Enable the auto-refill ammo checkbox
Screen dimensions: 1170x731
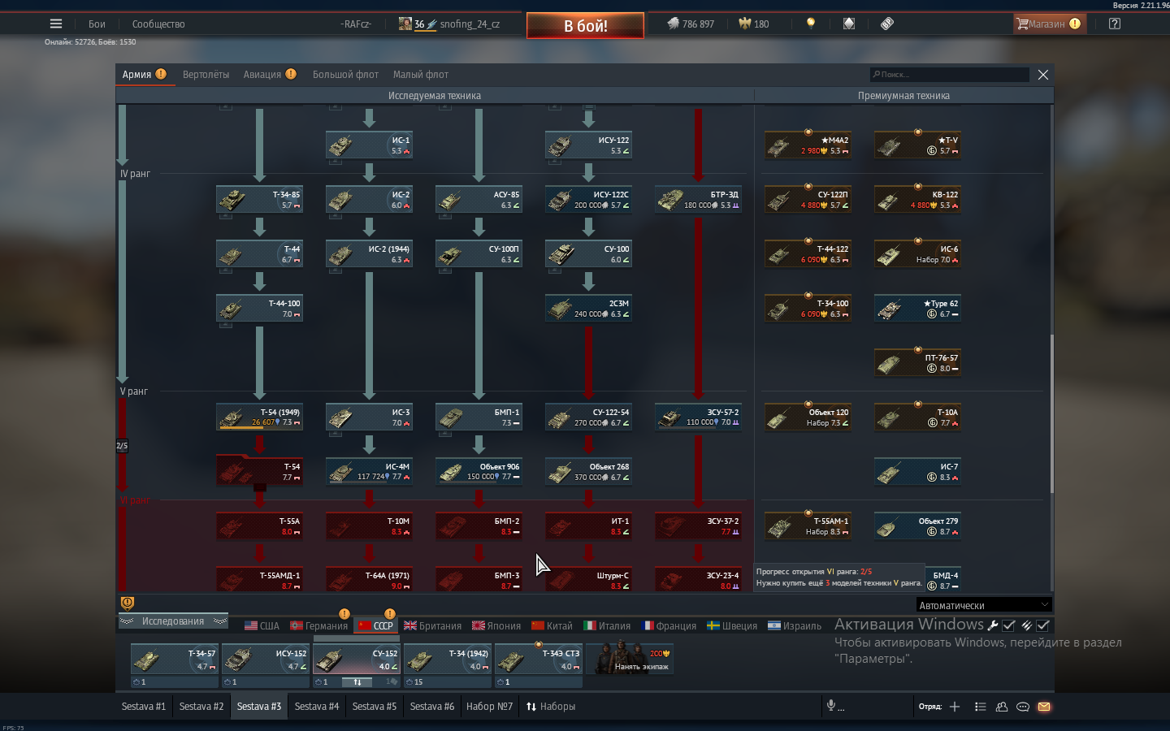pos(1043,625)
